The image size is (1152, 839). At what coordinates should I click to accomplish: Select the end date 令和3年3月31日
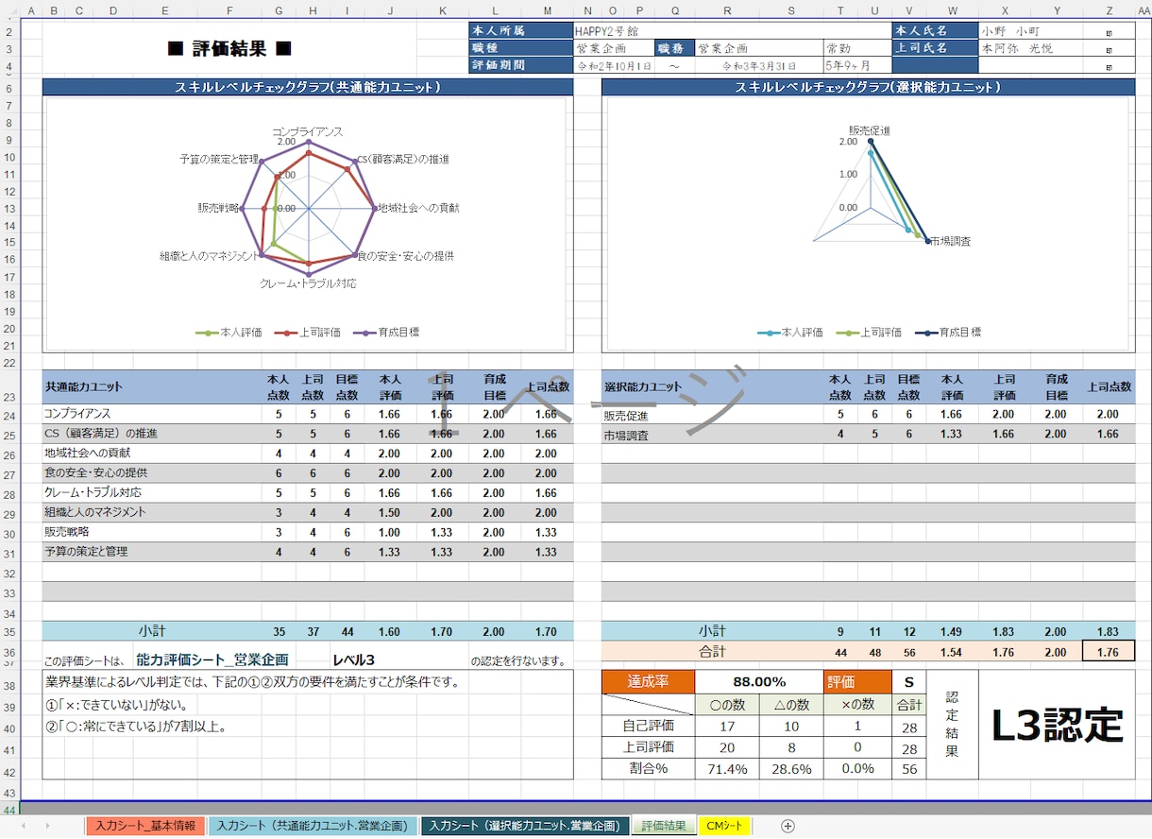pyautogui.click(x=759, y=66)
